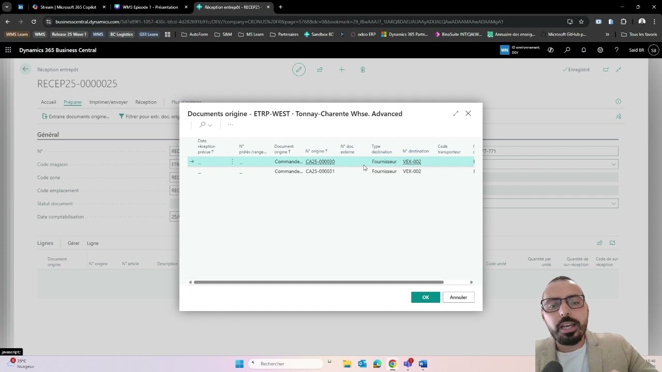The width and height of the screenshot is (662, 372).
Task: Collapse the page with the arrows icon
Action: (619, 69)
